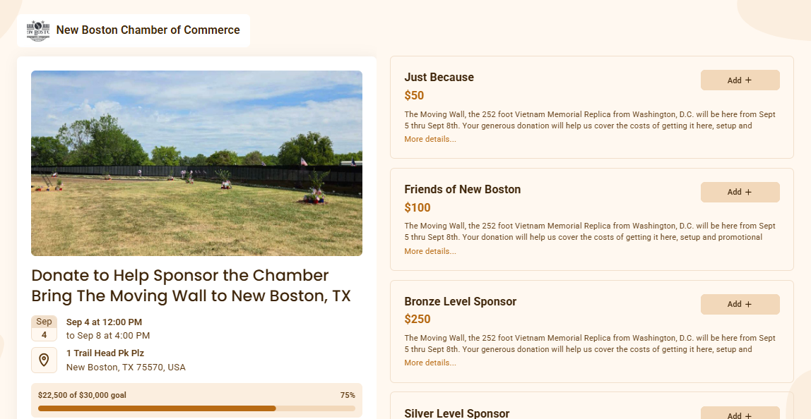
Task: Click the 1 Trail Head Pk Plz address
Action: pyautogui.click(x=105, y=353)
